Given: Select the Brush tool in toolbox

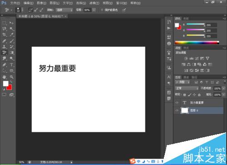Looking at the screenshot, I should 11,41.
